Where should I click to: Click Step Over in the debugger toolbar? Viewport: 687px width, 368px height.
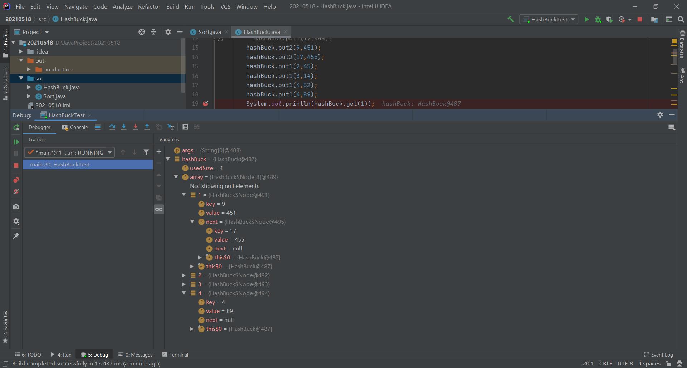coord(112,127)
